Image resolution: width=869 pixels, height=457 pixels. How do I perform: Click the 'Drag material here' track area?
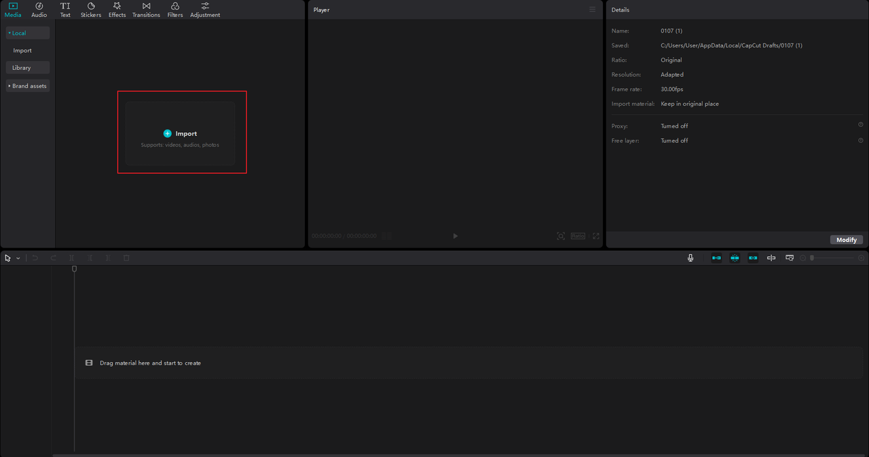468,363
